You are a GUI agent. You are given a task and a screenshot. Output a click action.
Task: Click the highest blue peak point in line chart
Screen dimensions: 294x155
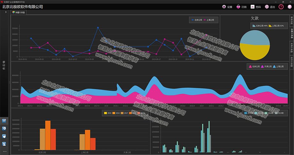tap(98, 27)
